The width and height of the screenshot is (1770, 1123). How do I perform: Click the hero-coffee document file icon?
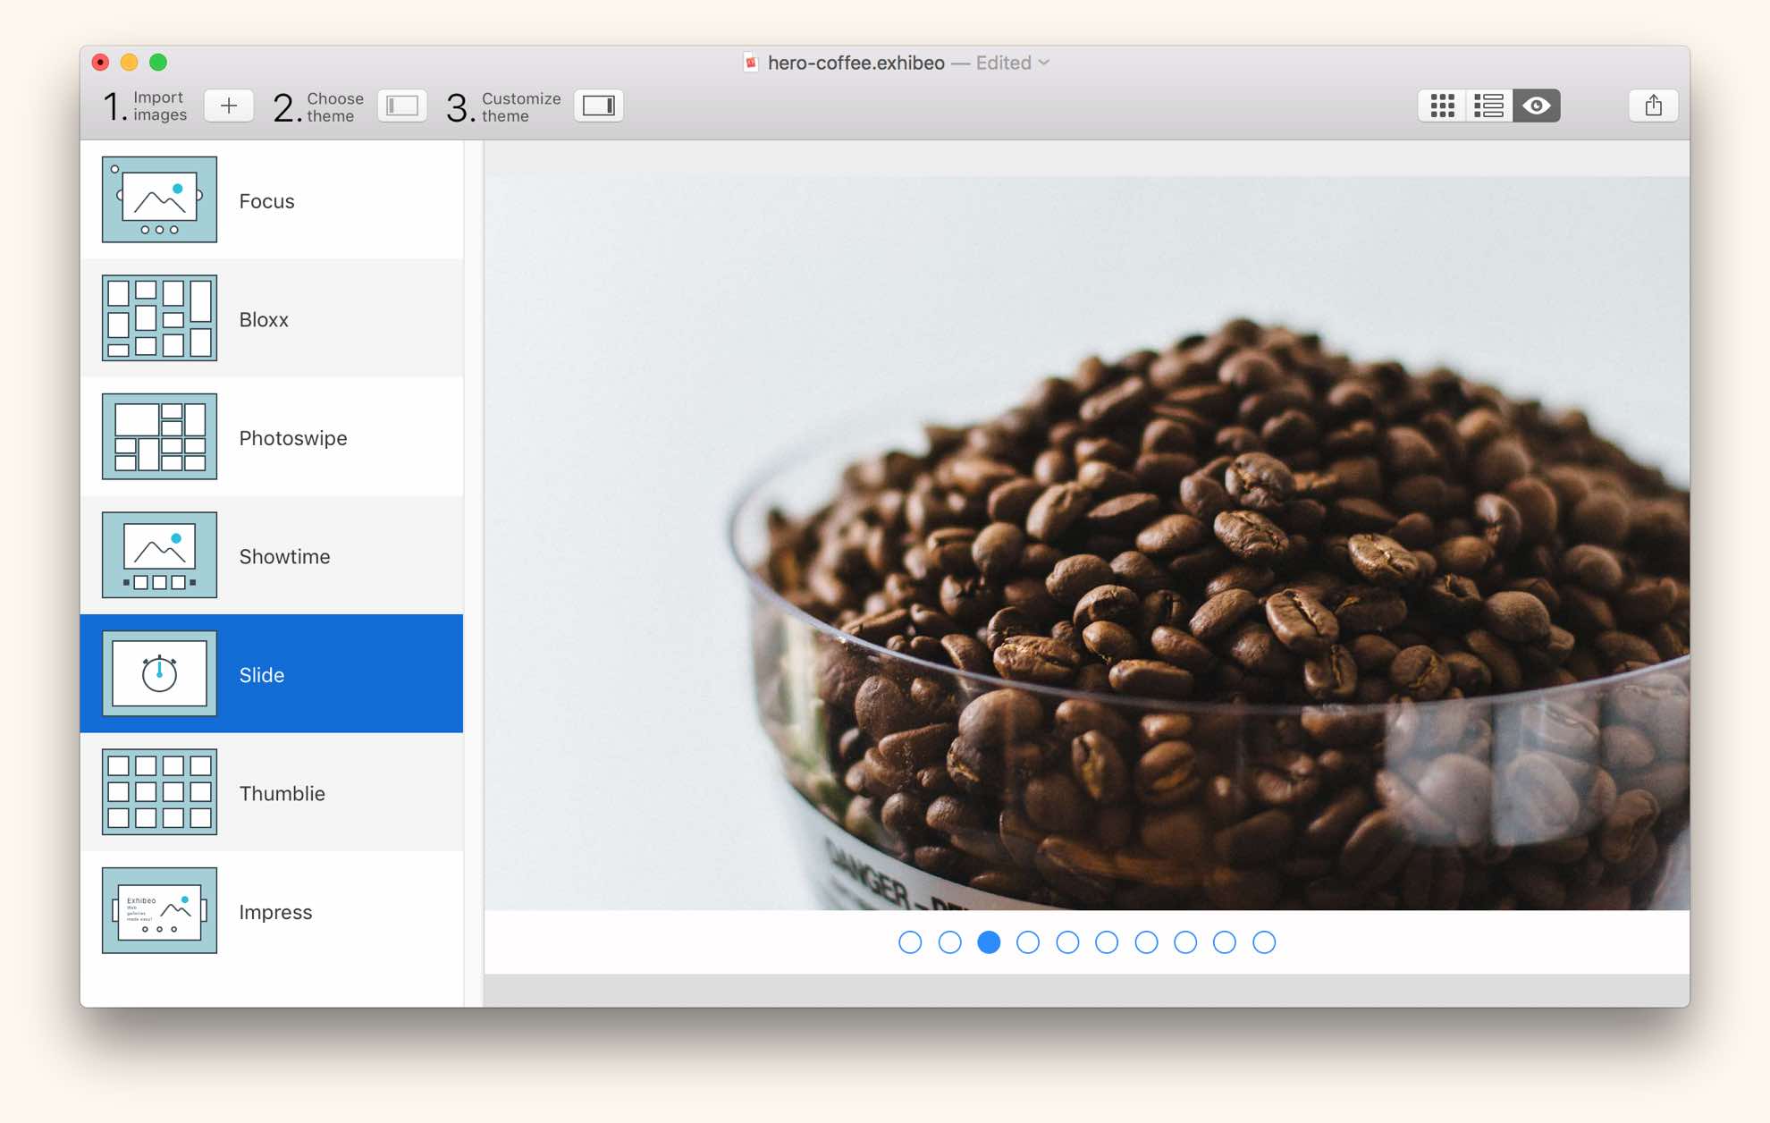[x=751, y=63]
